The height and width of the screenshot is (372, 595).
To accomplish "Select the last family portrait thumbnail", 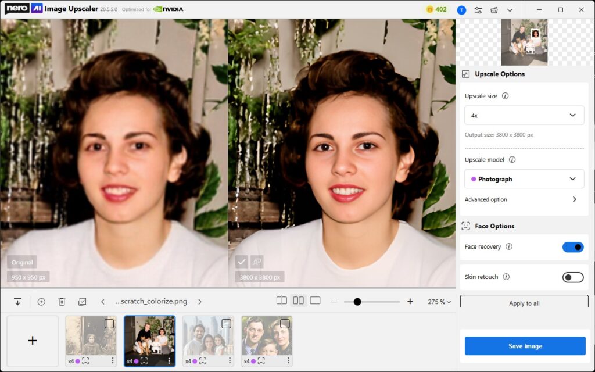I will (x=266, y=337).
